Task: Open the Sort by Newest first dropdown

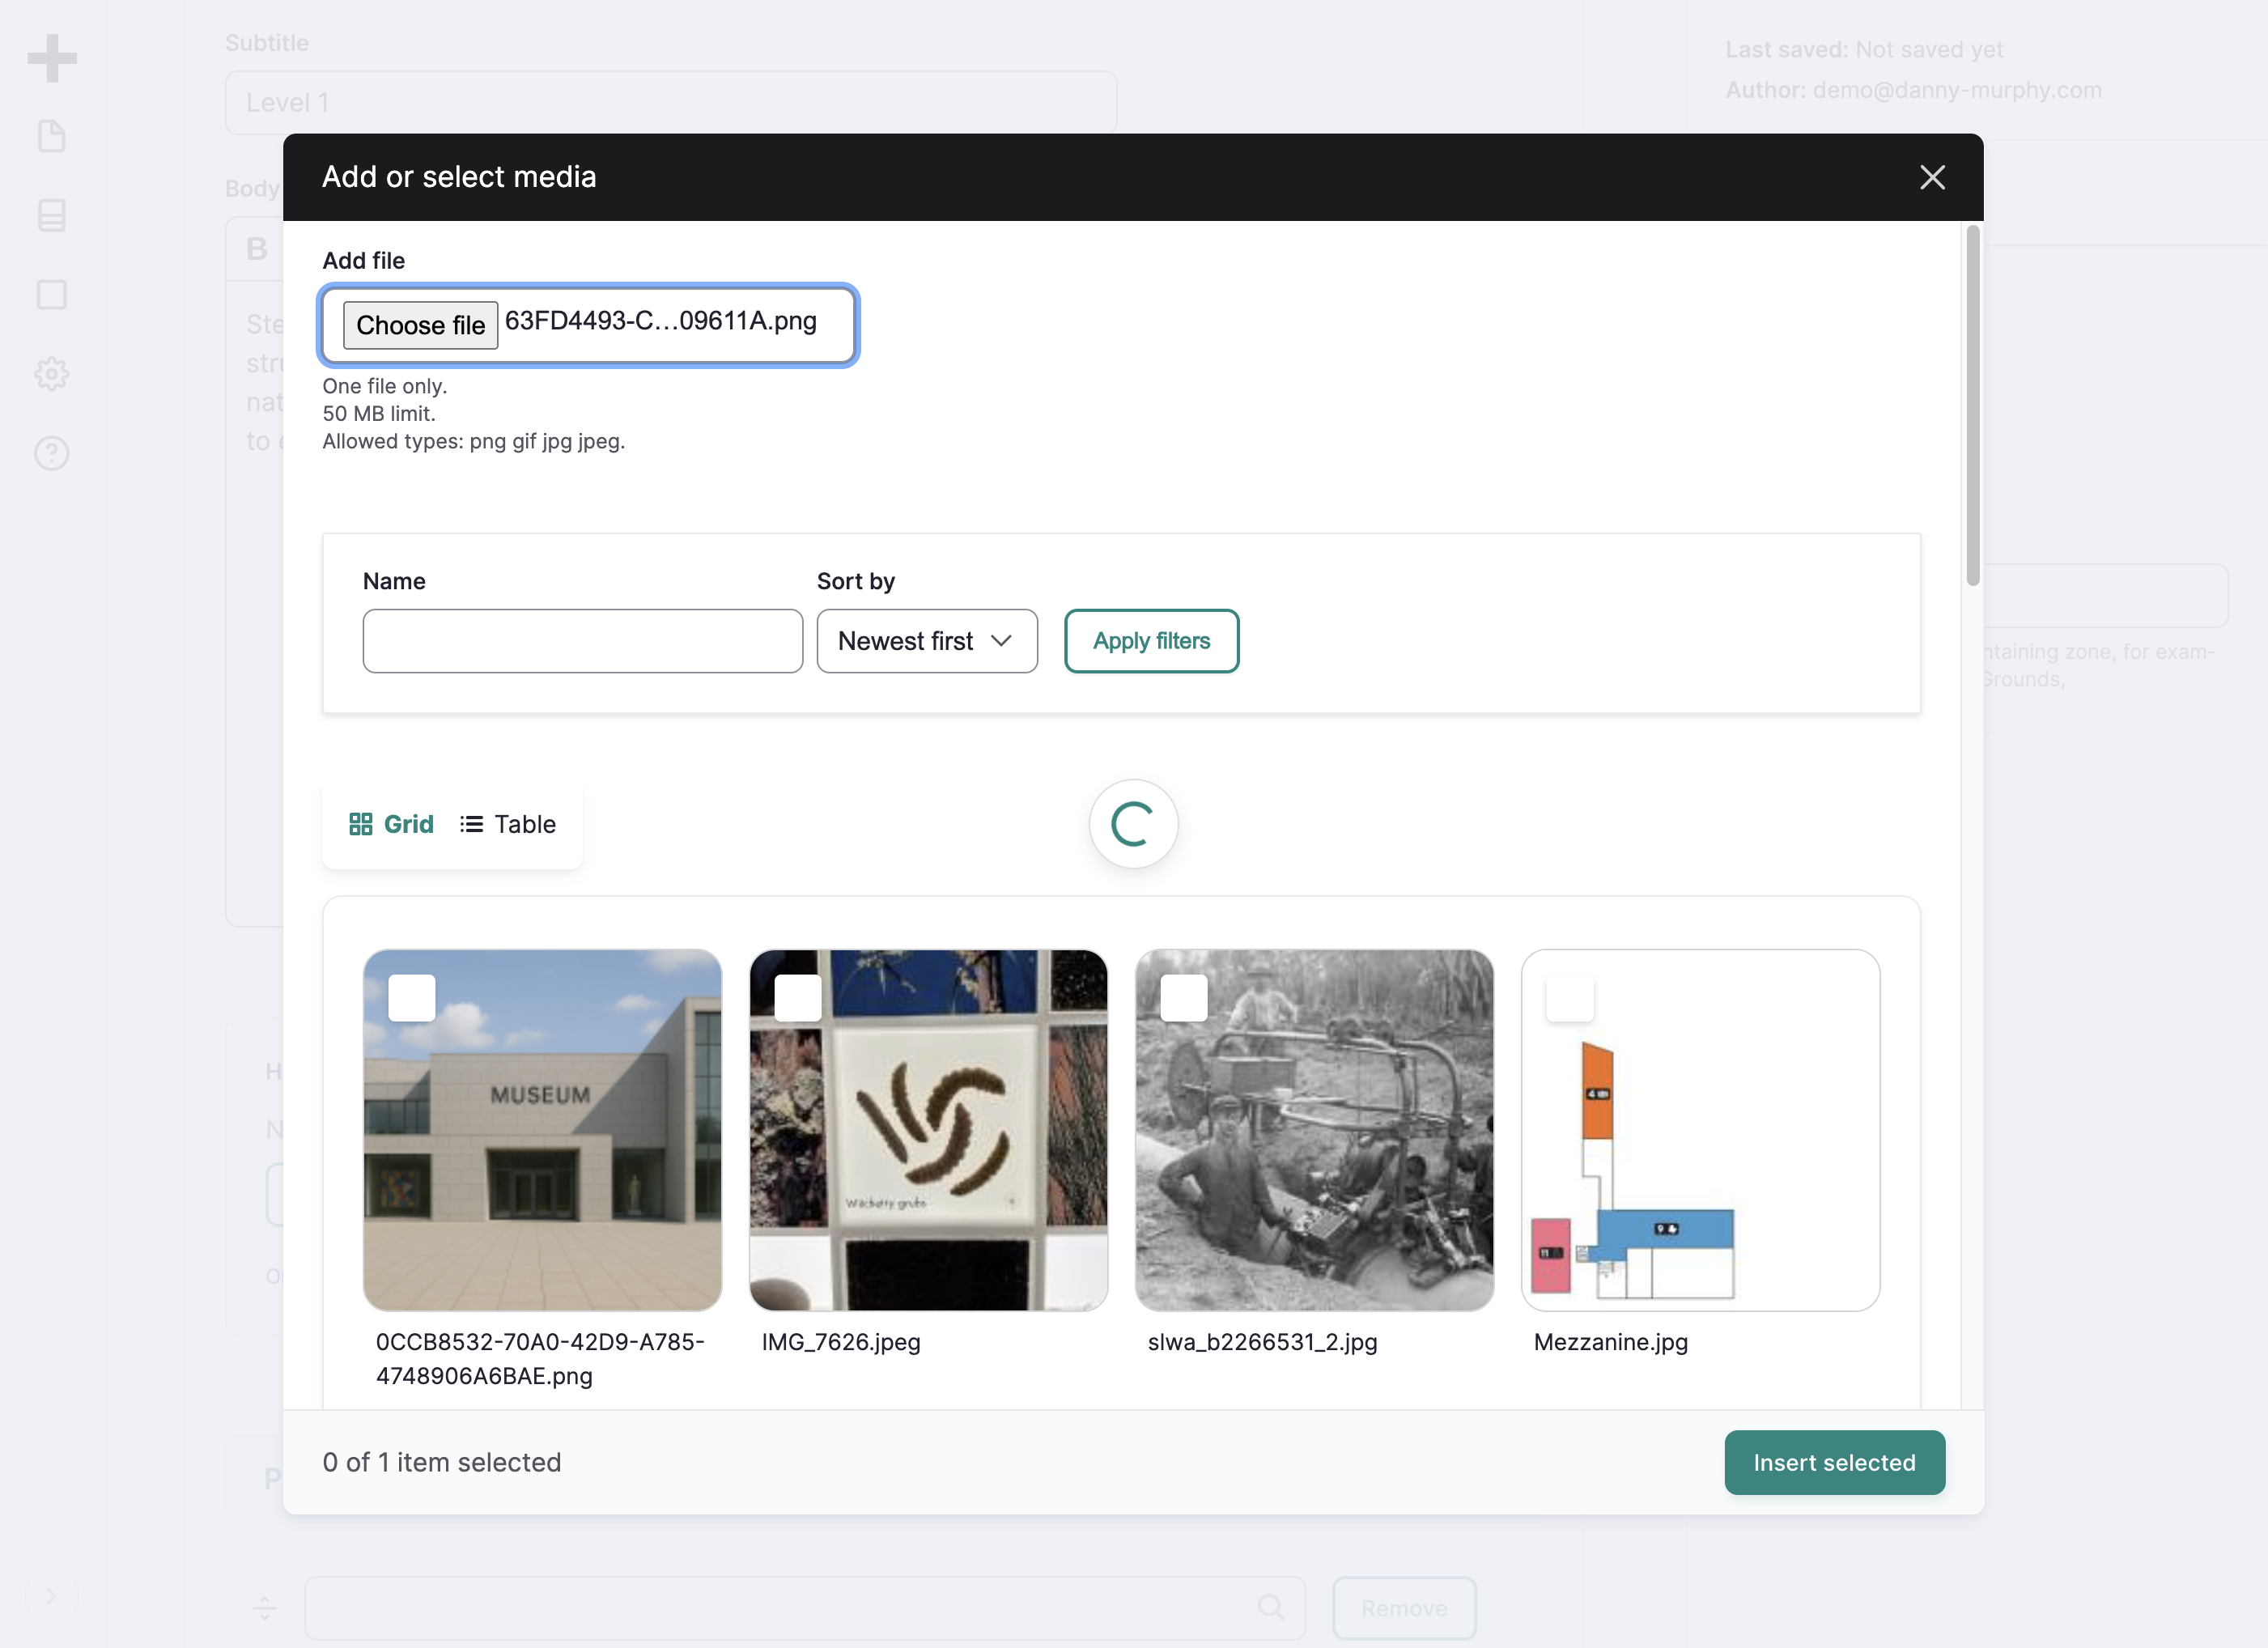Action: [927, 641]
